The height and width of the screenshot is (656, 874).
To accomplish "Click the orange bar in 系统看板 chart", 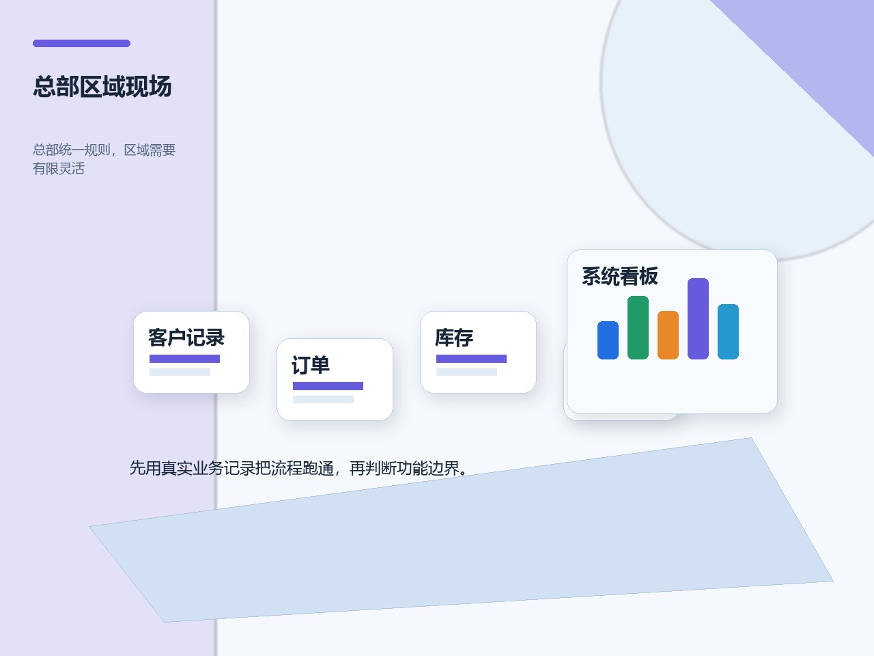I will point(668,335).
